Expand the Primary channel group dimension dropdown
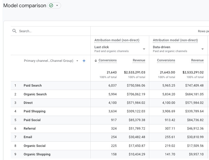The image size is (209, 160). coord(77,61)
